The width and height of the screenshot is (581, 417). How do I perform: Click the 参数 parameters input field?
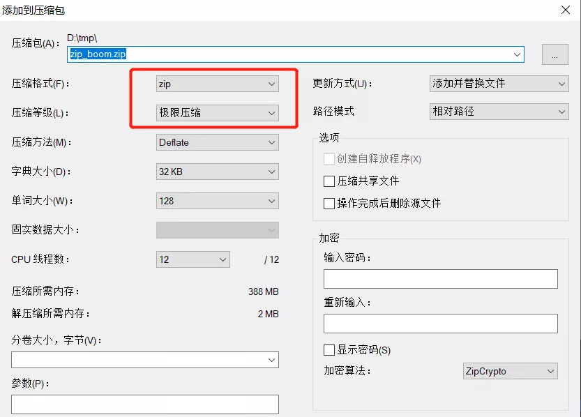point(145,404)
